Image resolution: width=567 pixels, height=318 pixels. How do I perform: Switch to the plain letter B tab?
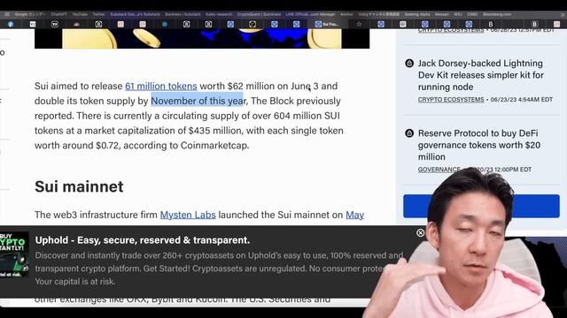(491, 24)
